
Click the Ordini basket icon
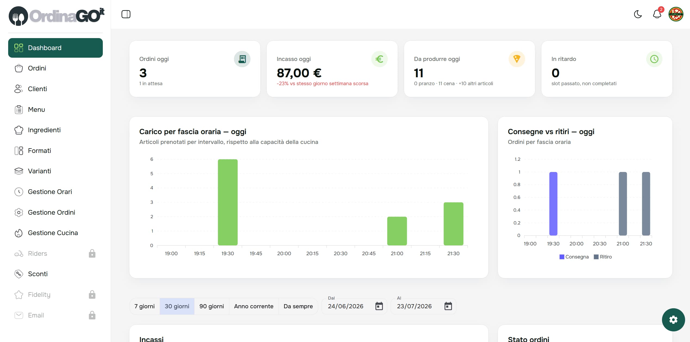click(19, 68)
